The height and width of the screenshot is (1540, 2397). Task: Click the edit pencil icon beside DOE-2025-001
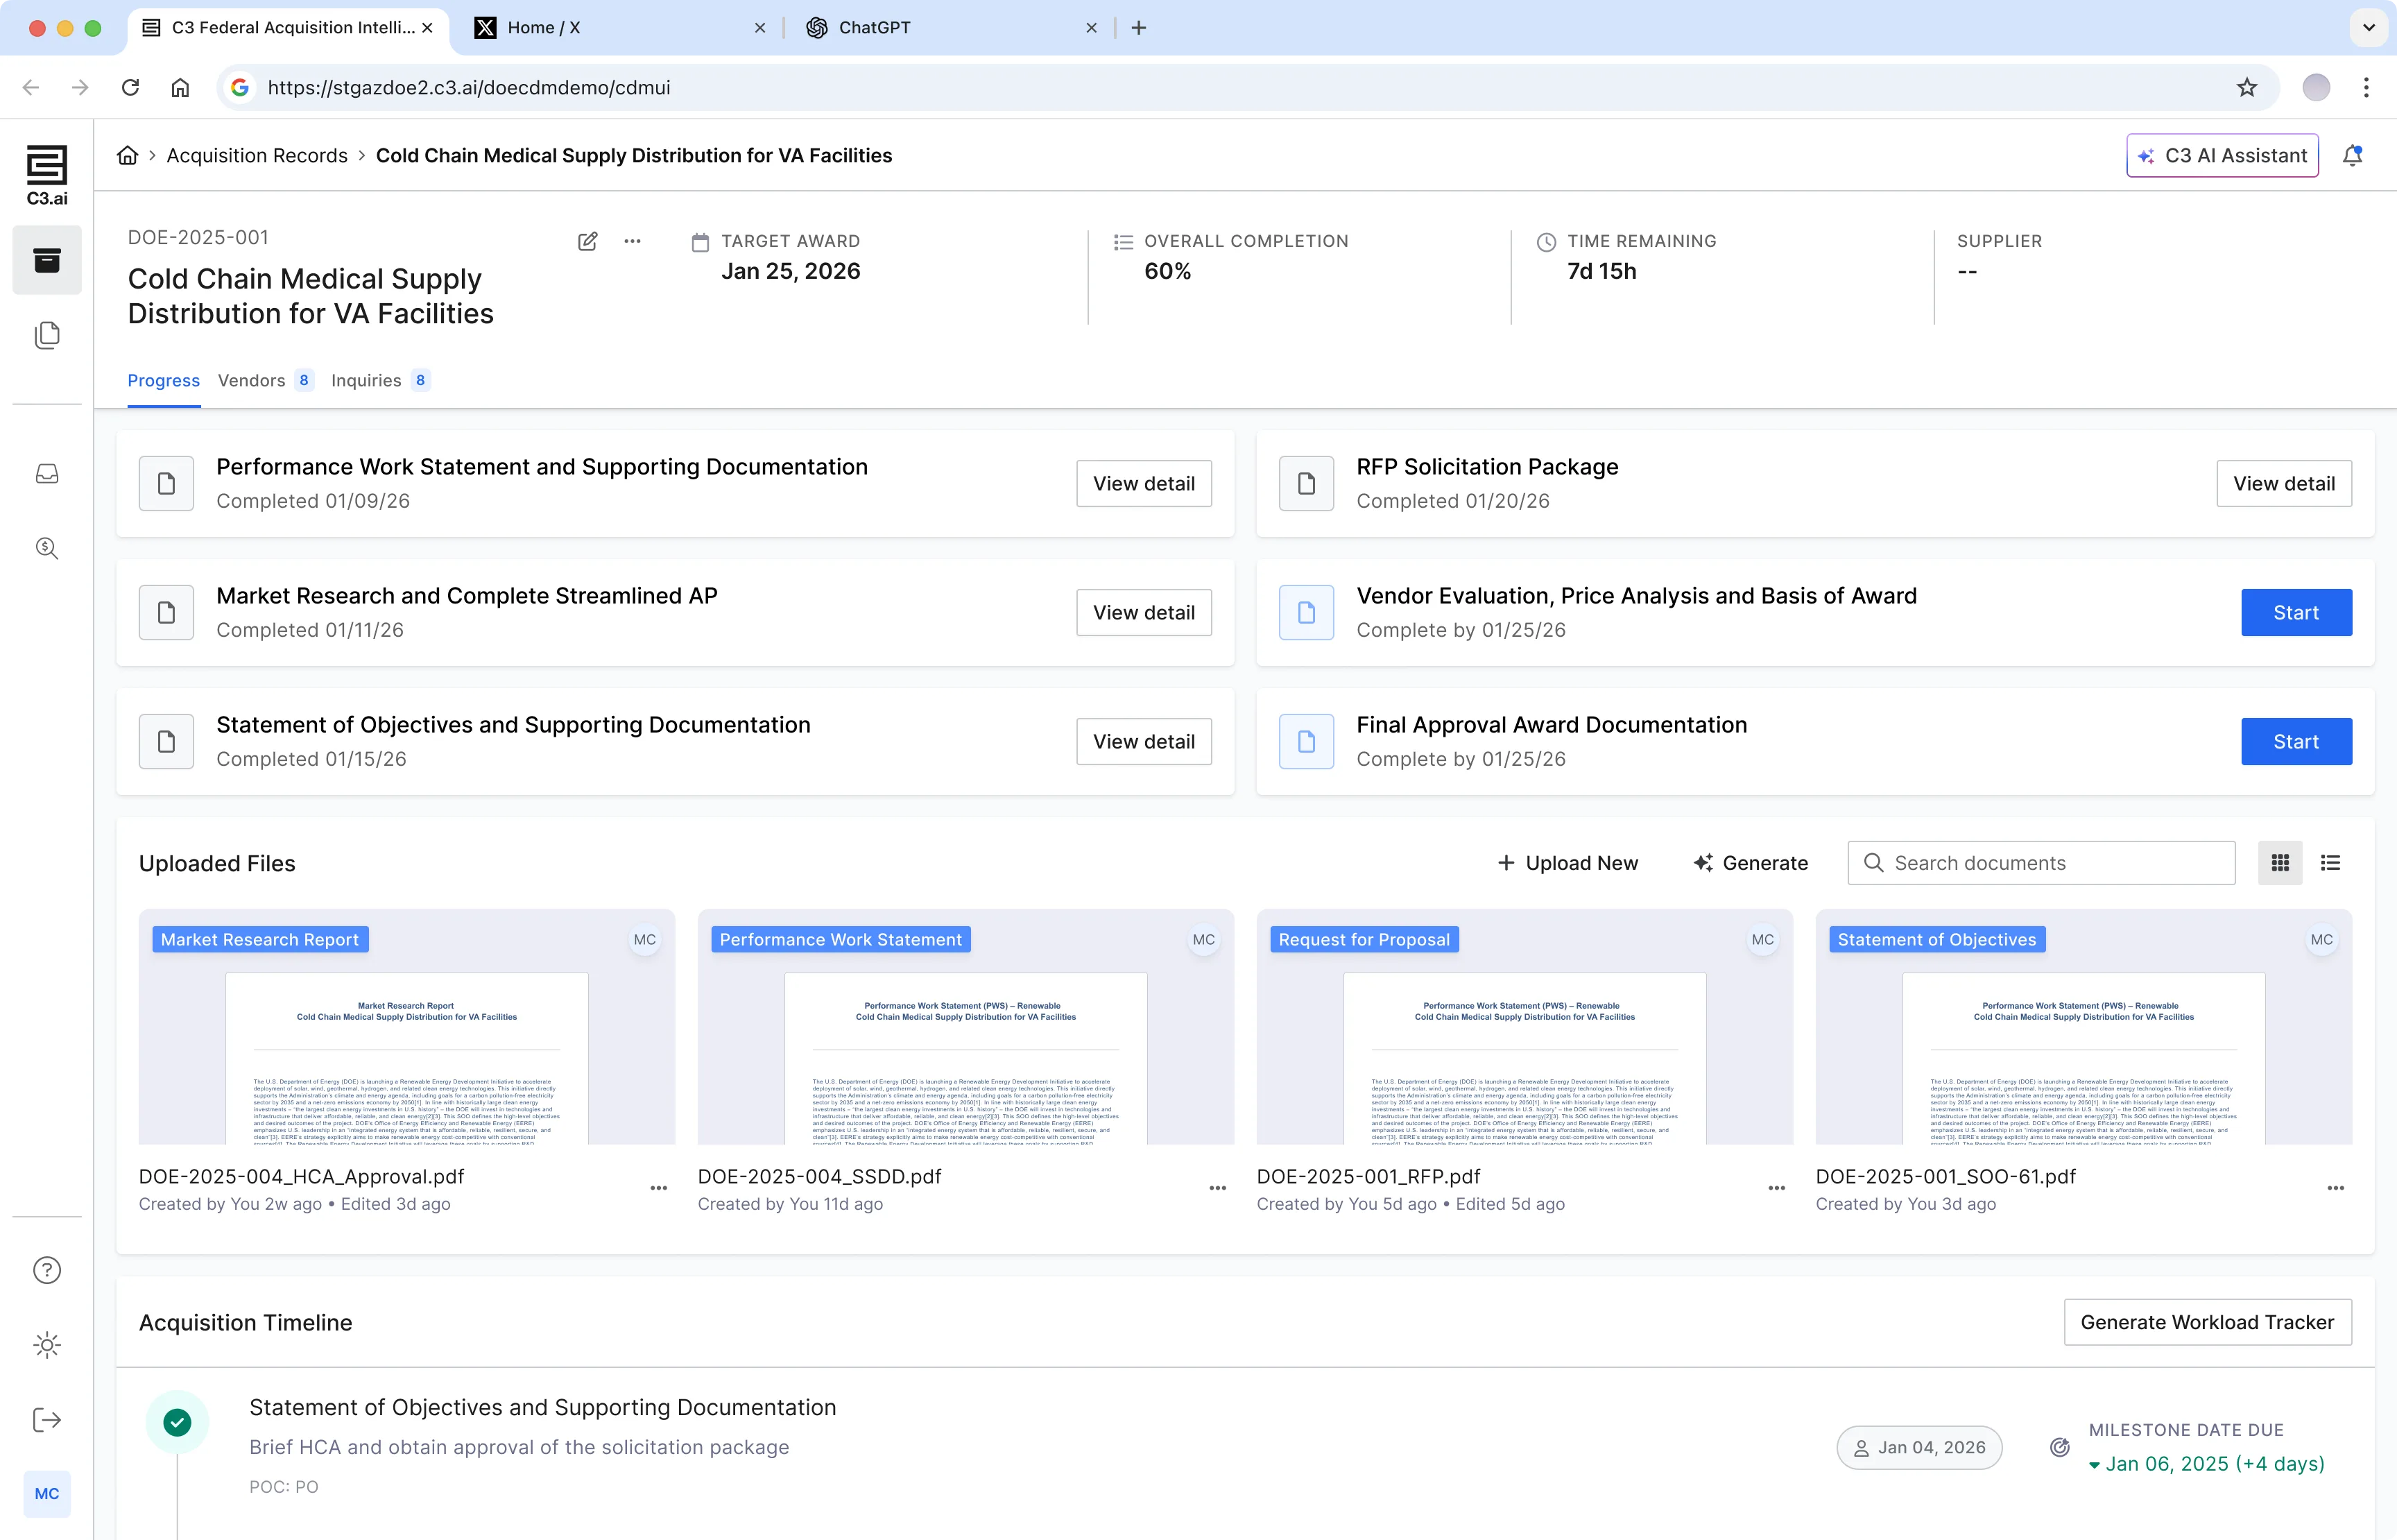(587, 241)
